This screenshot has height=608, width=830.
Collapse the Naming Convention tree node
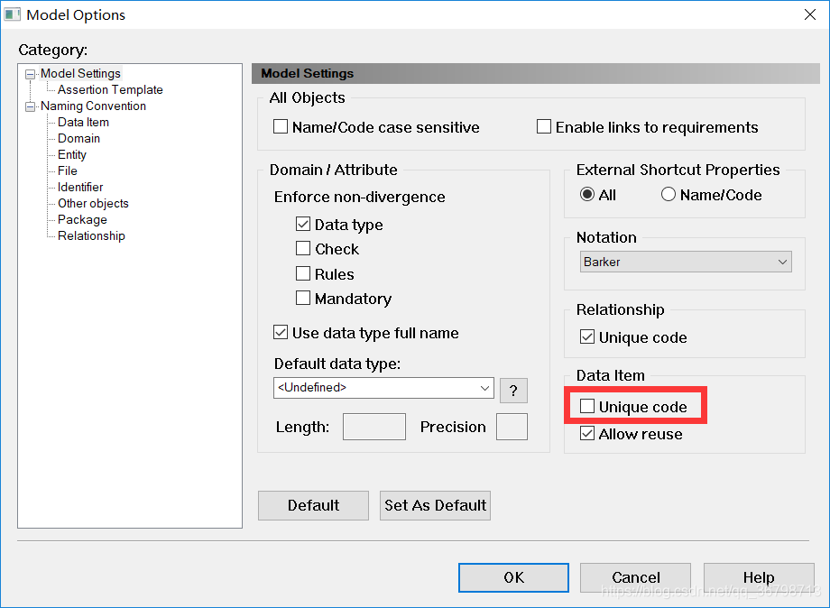click(x=30, y=106)
